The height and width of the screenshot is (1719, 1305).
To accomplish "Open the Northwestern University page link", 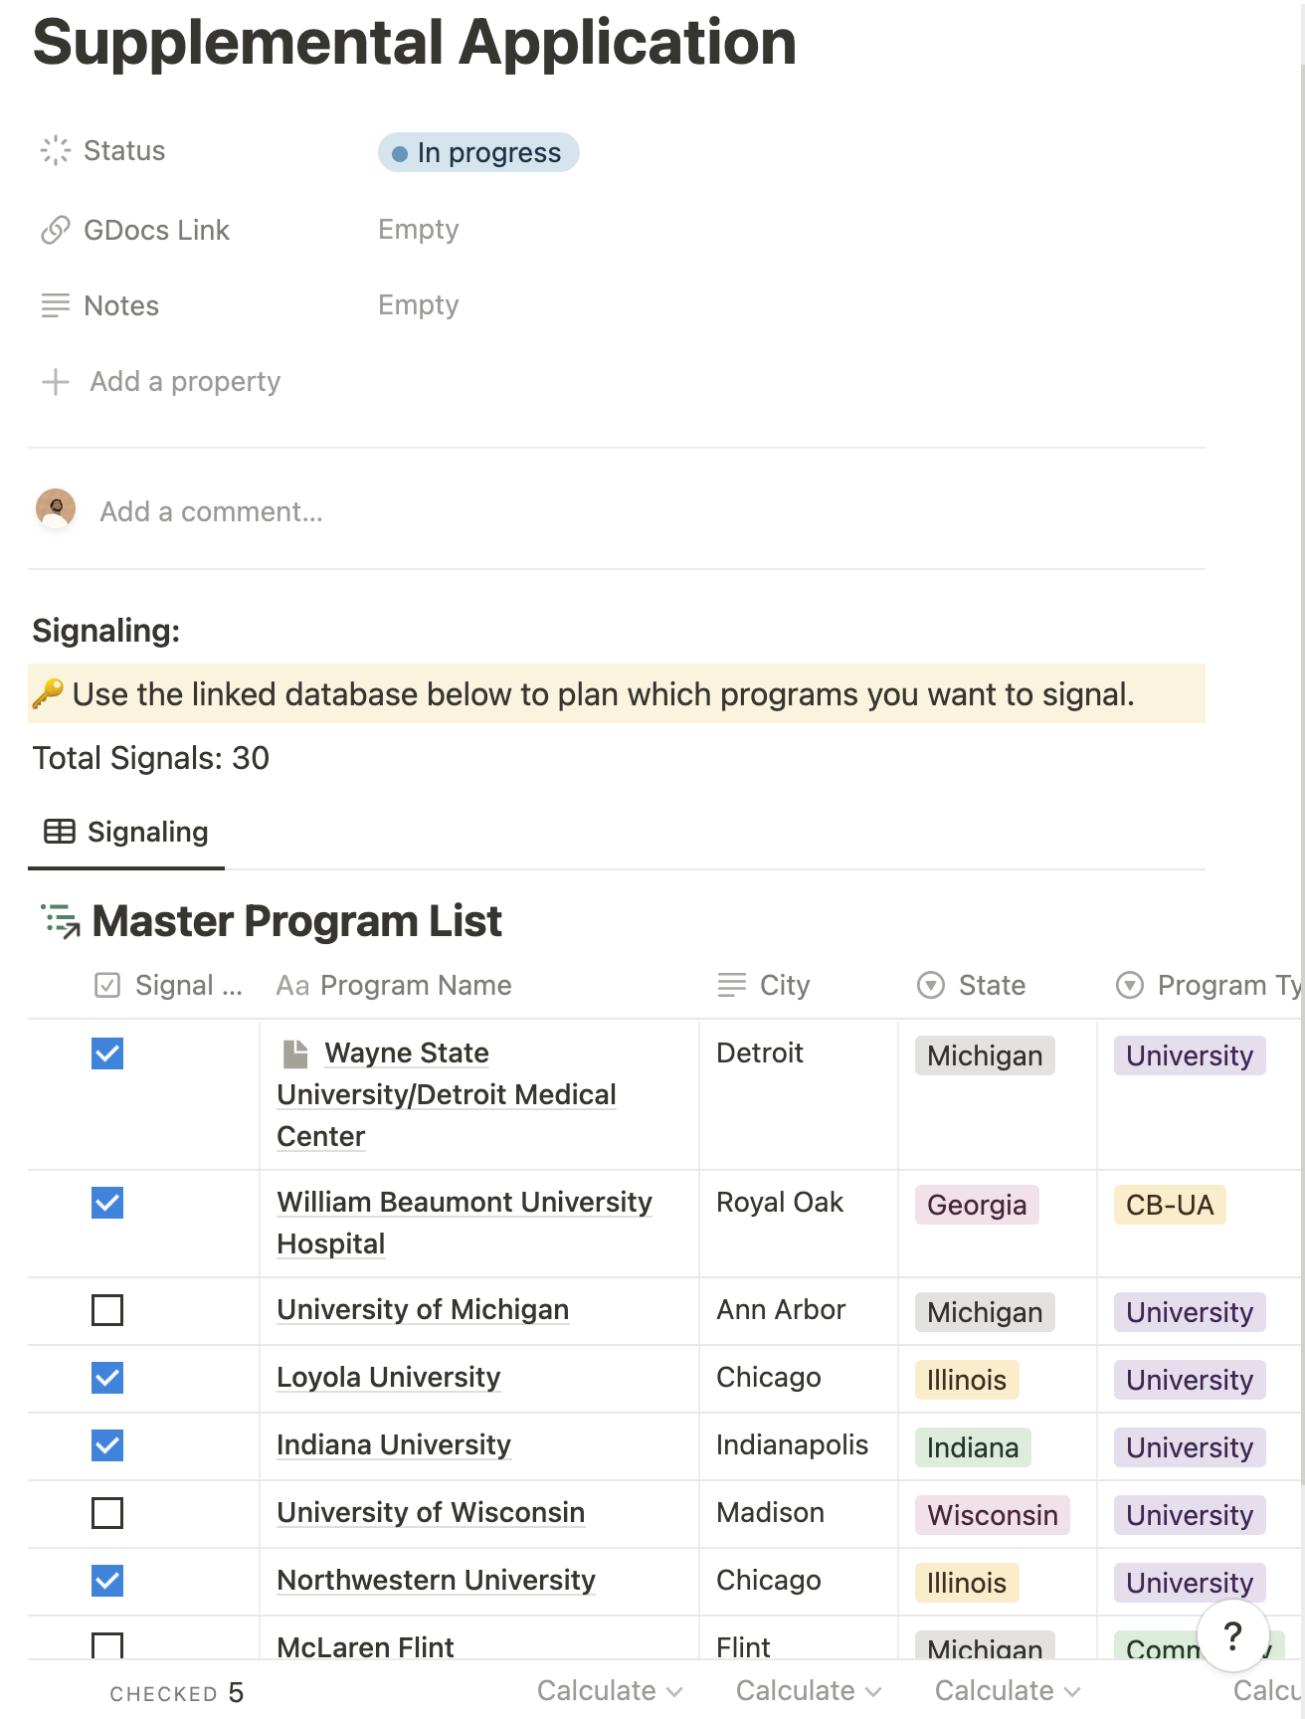I will click(x=436, y=1580).
